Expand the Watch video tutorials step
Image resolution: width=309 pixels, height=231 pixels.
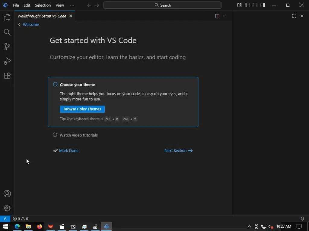[79, 135]
